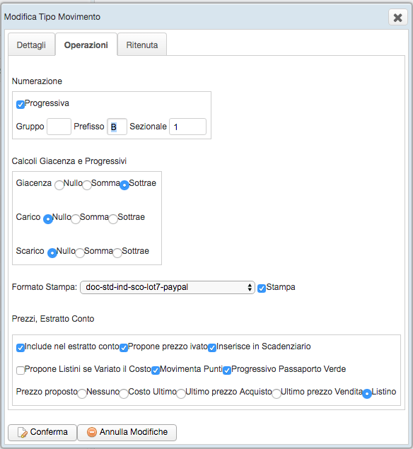Open the Formato Stampa dropdown
The height and width of the screenshot is (449, 413).
pyautogui.click(x=168, y=287)
